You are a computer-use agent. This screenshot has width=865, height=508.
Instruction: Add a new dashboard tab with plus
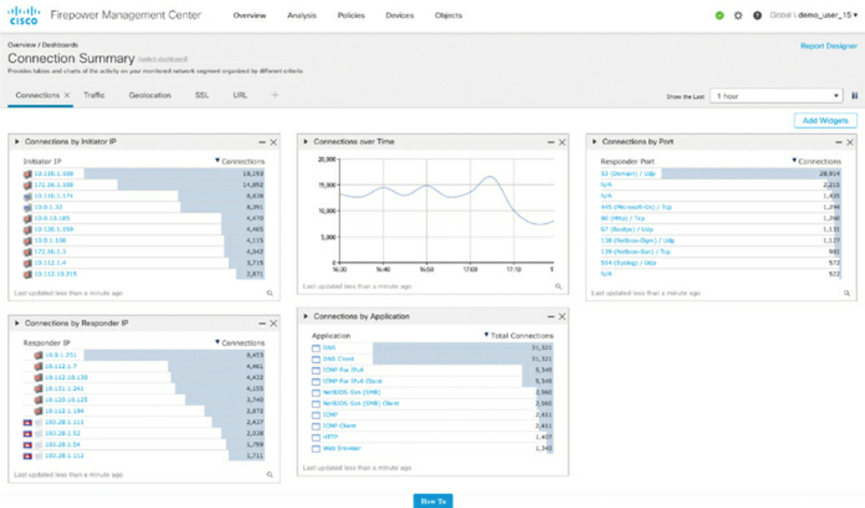(x=274, y=95)
